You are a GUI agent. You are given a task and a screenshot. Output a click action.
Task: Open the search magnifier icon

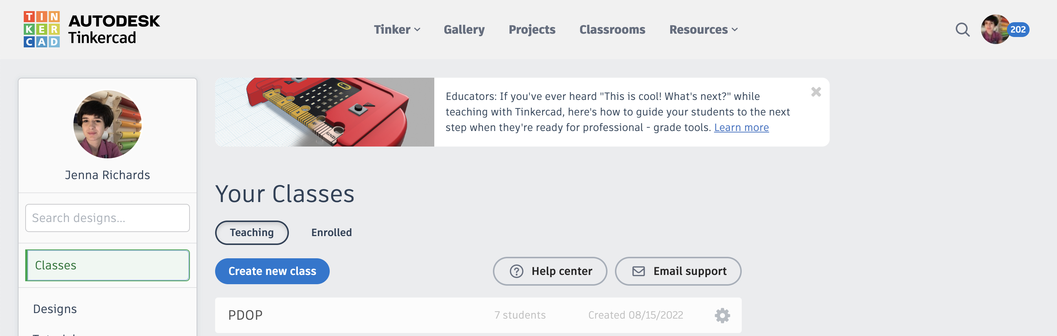962,30
